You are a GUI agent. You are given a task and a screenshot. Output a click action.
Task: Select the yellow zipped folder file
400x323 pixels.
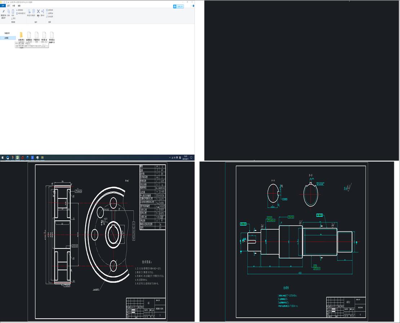pos(21,35)
